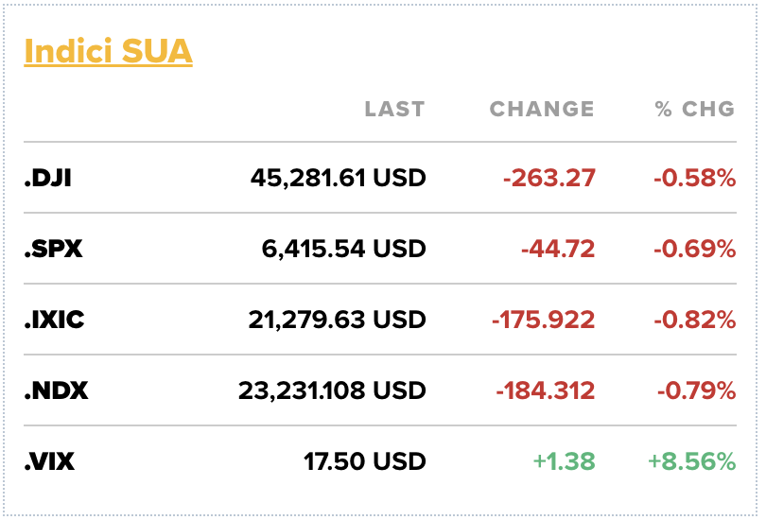Screen dimensions: 766x520
Task: Select the .VIX index symbol
Action: [x=50, y=461]
